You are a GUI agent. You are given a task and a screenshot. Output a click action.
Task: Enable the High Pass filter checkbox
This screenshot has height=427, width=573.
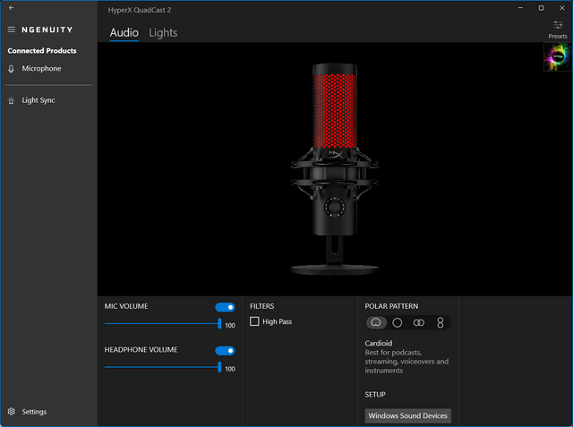[254, 321]
